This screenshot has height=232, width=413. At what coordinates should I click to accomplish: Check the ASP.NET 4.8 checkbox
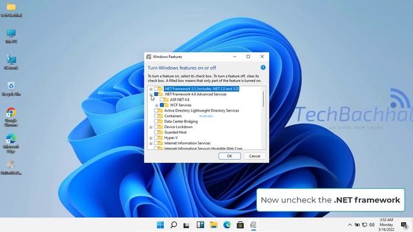pos(162,100)
